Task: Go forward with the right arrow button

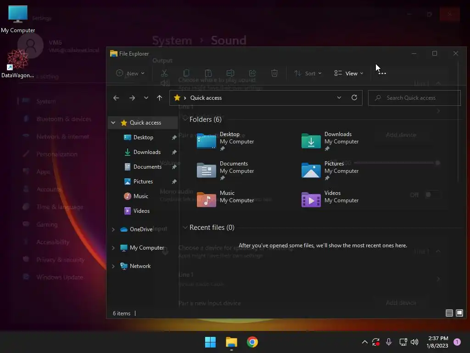Action: (132, 98)
